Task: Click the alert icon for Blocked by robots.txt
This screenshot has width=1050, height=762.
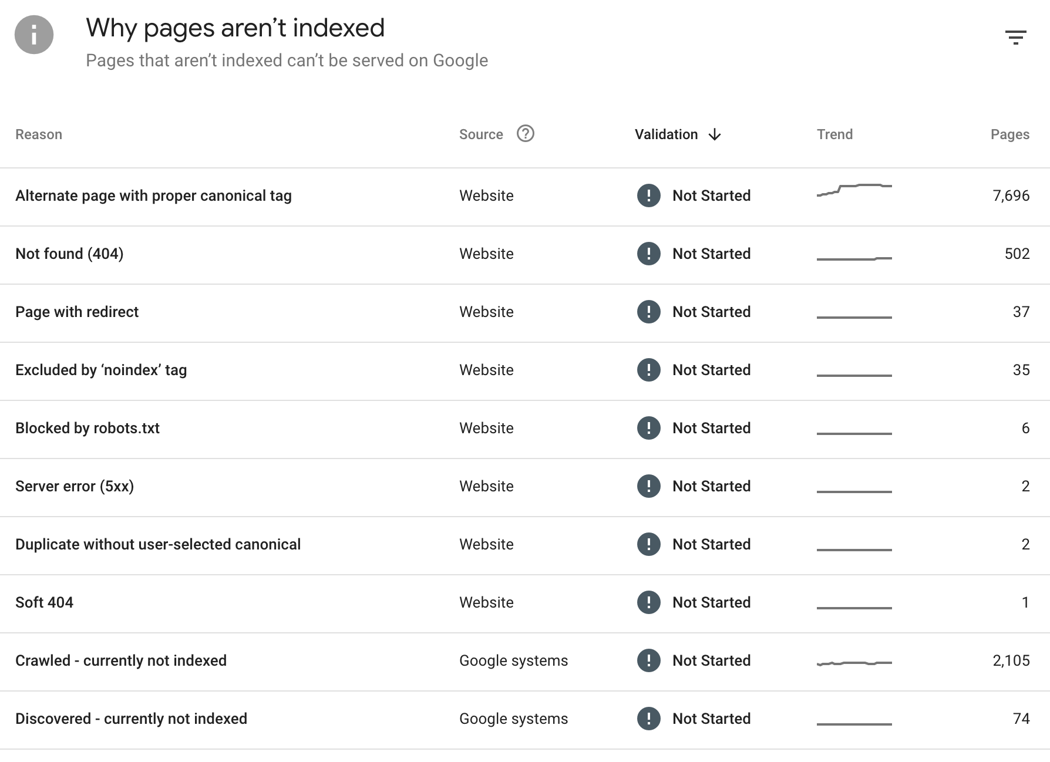Action: coord(649,428)
